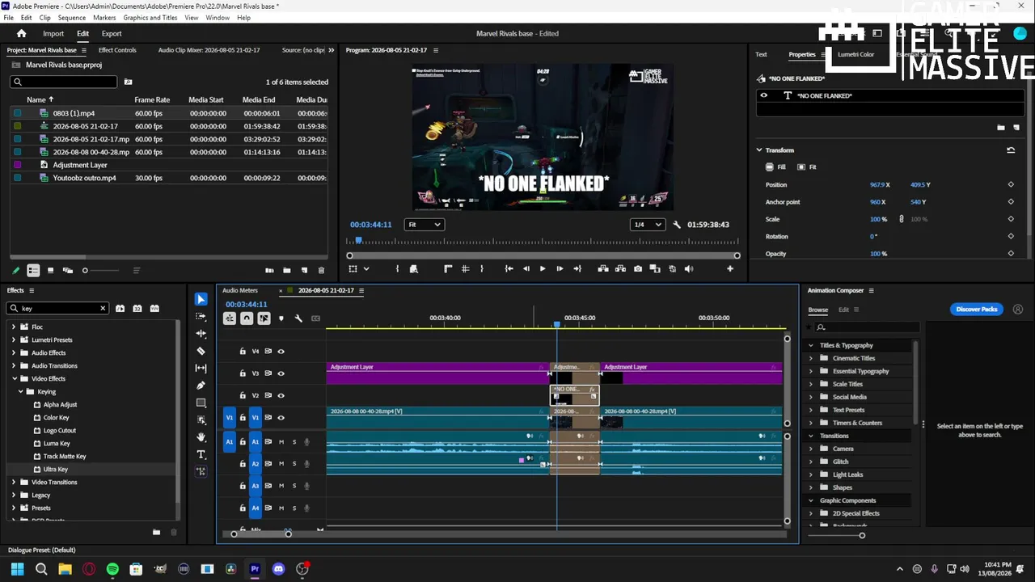This screenshot has height=582, width=1035.
Task: Switch to the Text panel tab
Action: pyautogui.click(x=761, y=55)
